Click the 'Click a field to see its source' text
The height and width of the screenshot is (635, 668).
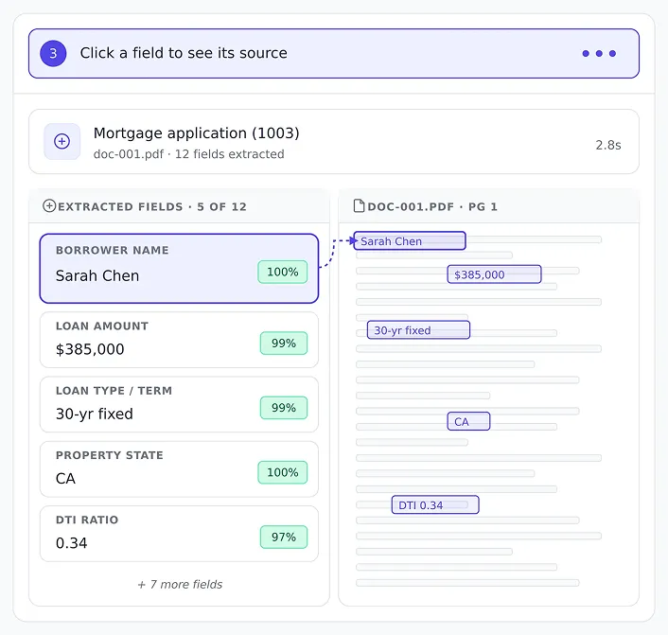[x=184, y=53]
